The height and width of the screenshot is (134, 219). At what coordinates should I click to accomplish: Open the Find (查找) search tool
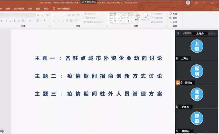tap(173, 14)
